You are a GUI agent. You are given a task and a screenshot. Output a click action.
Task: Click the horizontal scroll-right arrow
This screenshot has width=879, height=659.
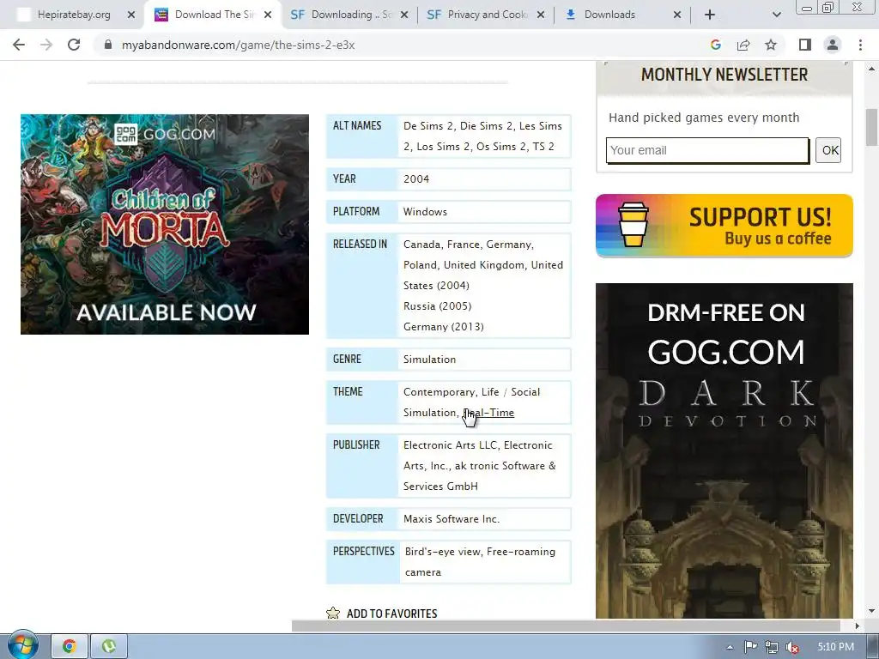pyautogui.click(x=858, y=626)
